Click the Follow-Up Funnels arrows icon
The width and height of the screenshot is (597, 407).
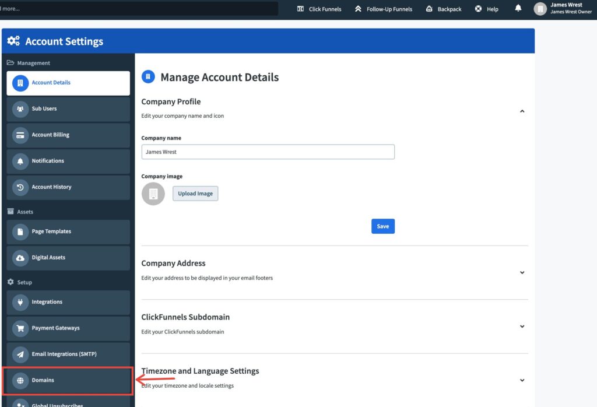pyautogui.click(x=358, y=9)
